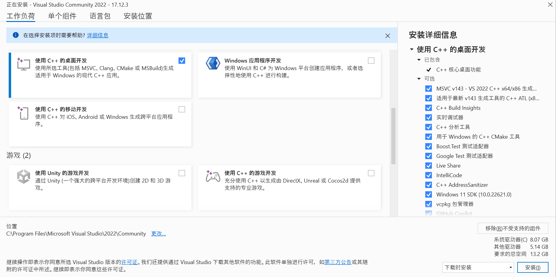Click the info icon on the help banner
The width and height of the screenshot is (556, 277).
[x=16, y=35]
